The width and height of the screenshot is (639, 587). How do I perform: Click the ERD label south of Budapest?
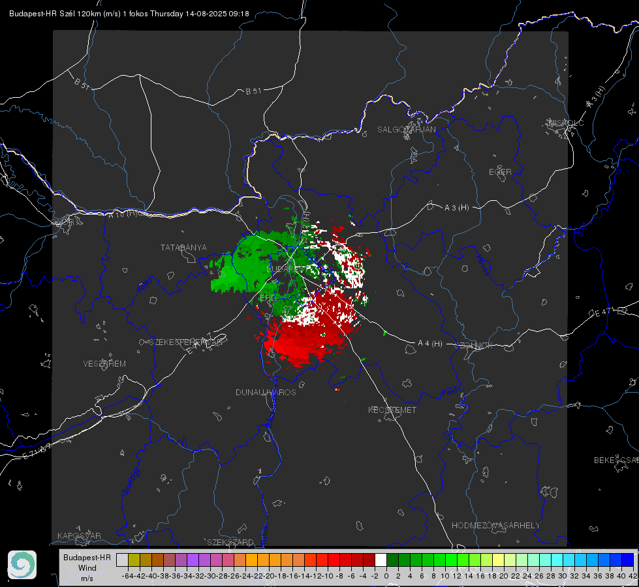click(268, 298)
